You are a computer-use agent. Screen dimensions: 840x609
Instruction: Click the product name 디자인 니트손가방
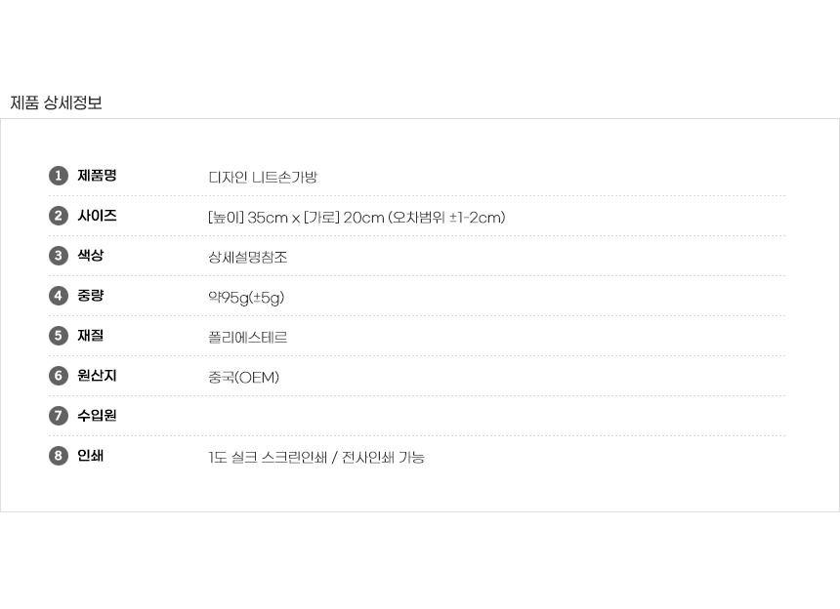click(263, 178)
